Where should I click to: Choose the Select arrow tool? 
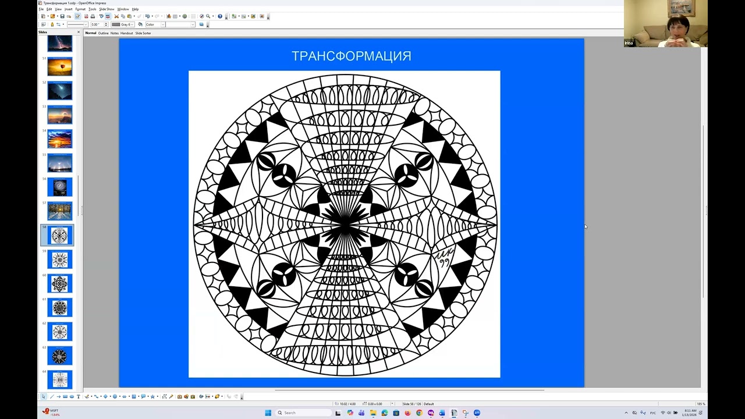click(x=44, y=396)
